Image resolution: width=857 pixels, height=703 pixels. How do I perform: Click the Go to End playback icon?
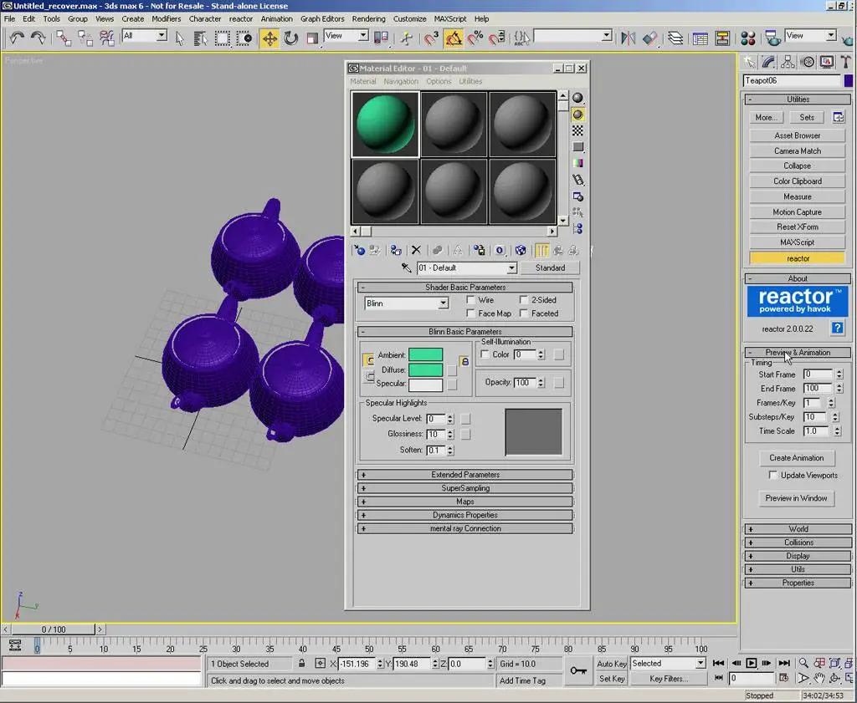784,663
